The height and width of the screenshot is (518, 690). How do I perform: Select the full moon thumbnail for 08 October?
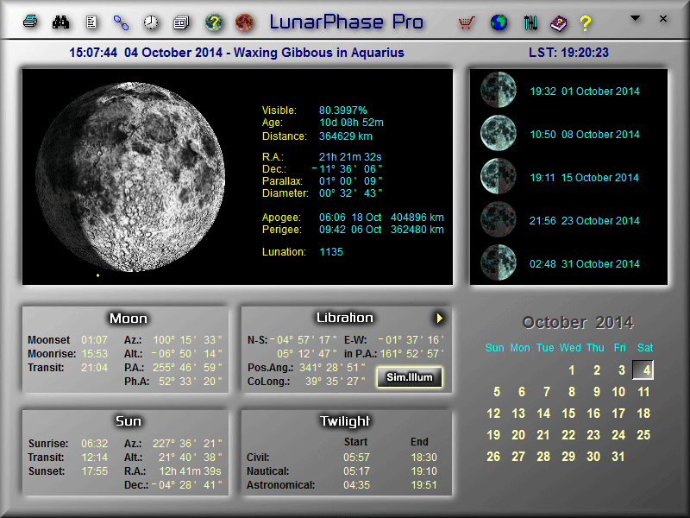499,133
